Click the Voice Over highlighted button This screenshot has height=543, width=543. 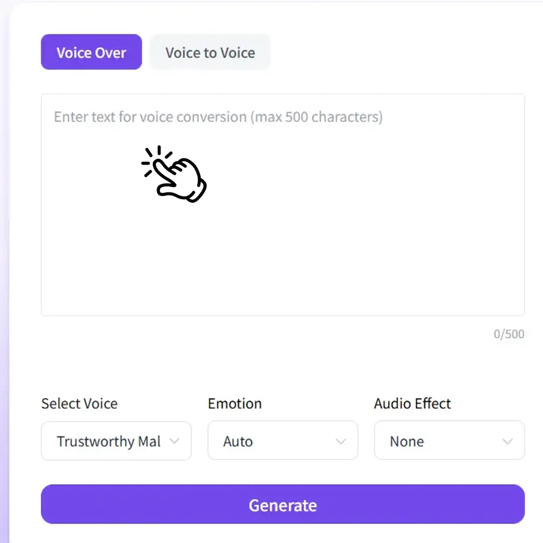coord(91,52)
